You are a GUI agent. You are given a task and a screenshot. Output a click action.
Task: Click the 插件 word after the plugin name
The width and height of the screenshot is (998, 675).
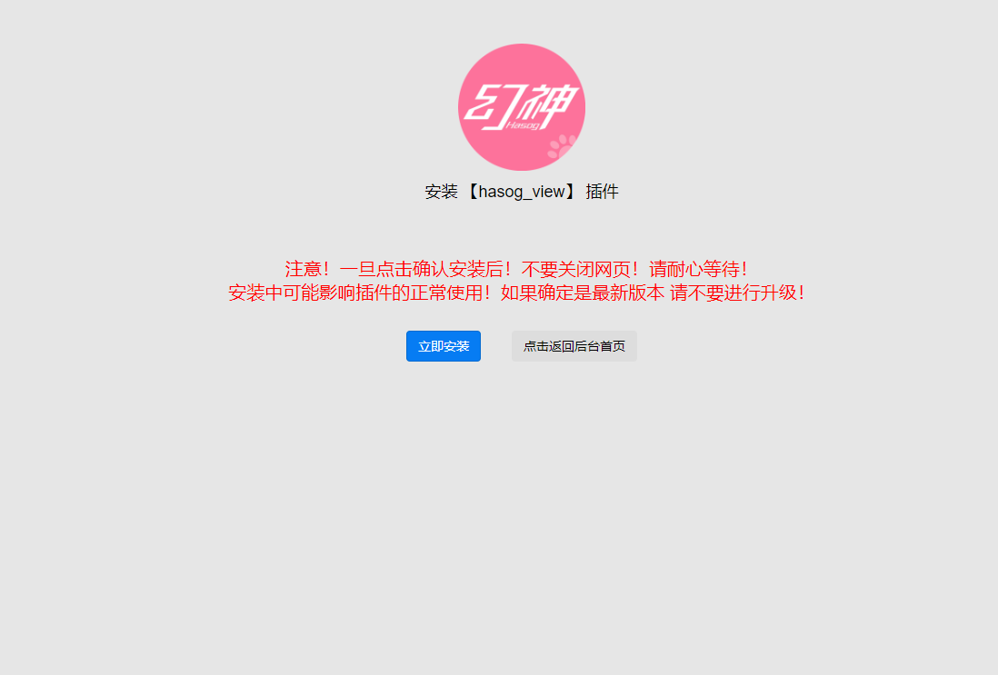(602, 192)
